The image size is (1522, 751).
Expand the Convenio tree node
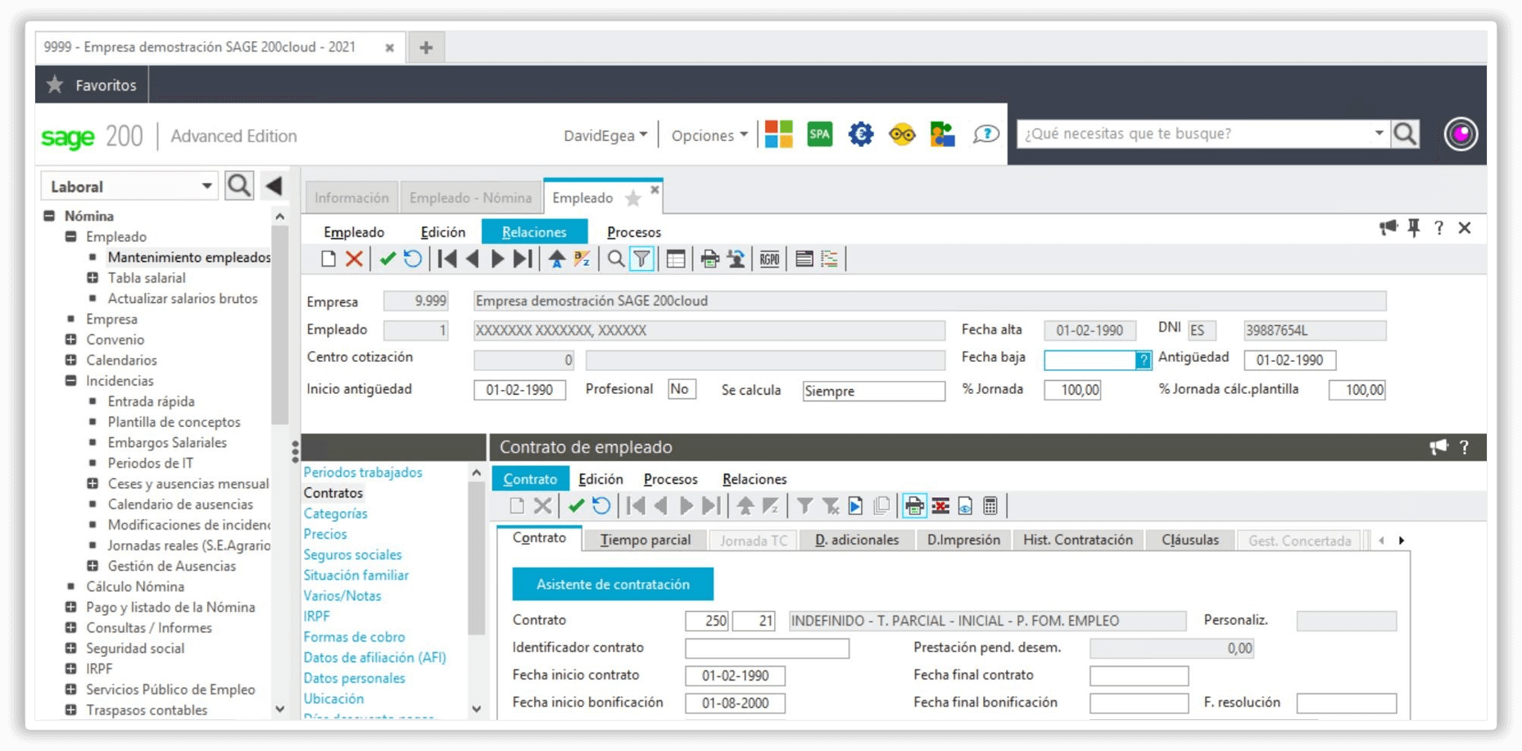coord(71,339)
